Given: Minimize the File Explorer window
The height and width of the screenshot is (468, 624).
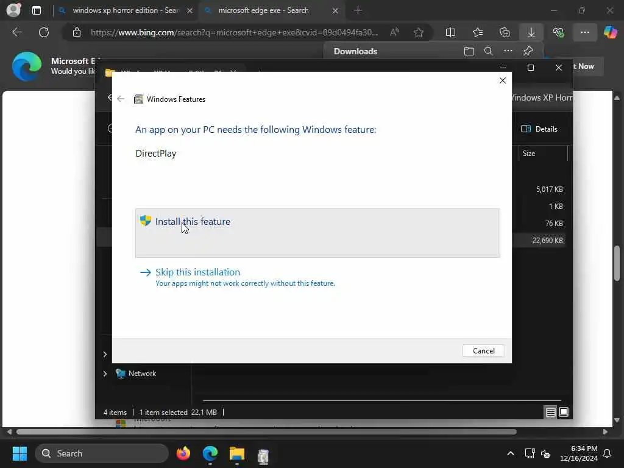Looking at the screenshot, I should 503,68.
